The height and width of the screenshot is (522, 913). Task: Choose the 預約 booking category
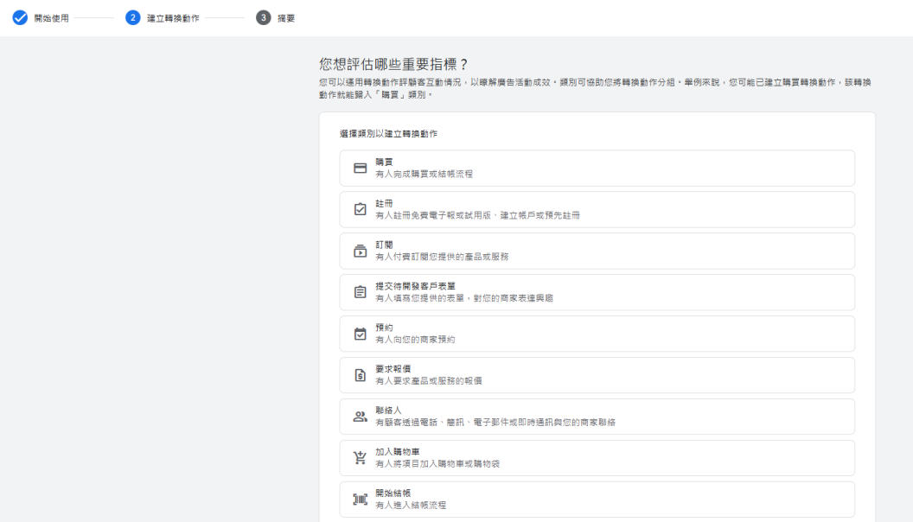coord(597,334)
